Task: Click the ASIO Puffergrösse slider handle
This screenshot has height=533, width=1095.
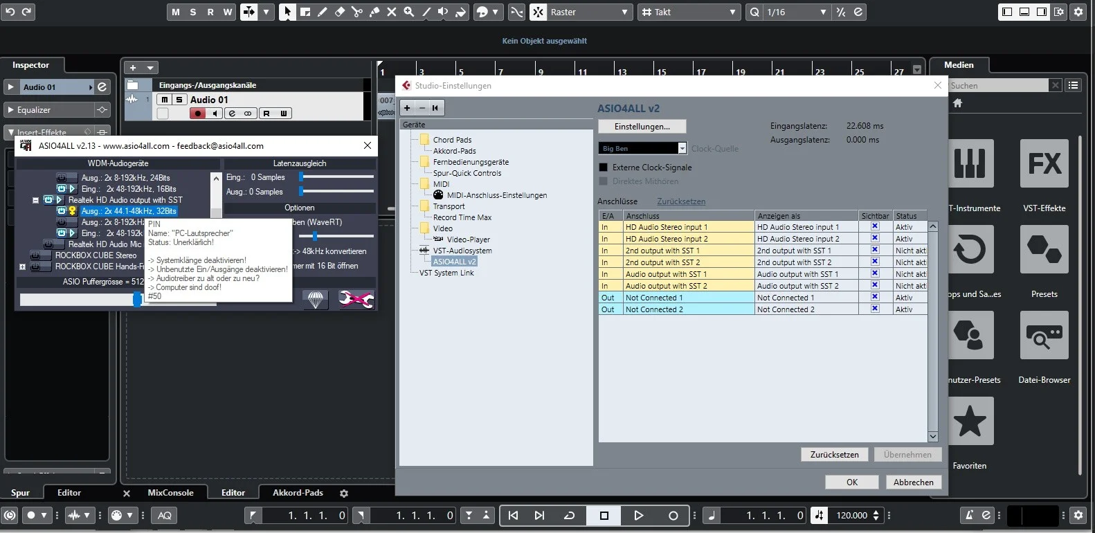Action: point(137,299)
